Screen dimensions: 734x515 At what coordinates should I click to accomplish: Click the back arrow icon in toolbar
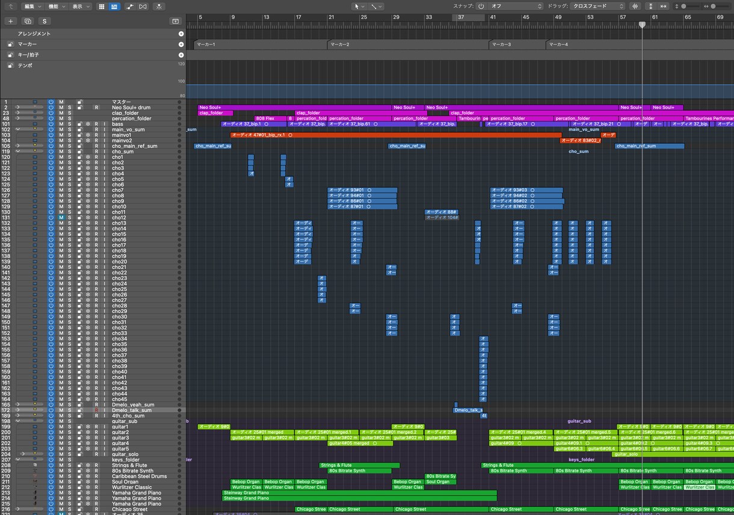[10, 6]
